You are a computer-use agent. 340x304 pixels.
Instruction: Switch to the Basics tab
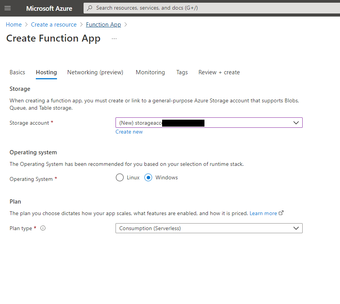coord(17,72)
